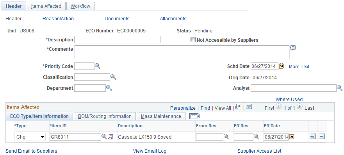Focus the Comments text area

[182, 52]
